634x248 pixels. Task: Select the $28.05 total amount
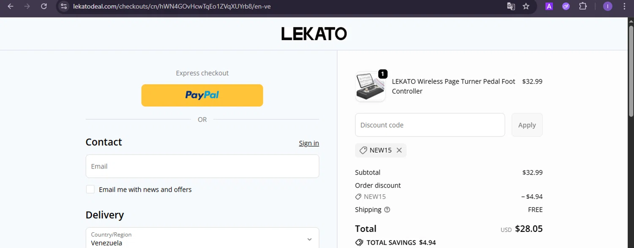tap(529, 229)
